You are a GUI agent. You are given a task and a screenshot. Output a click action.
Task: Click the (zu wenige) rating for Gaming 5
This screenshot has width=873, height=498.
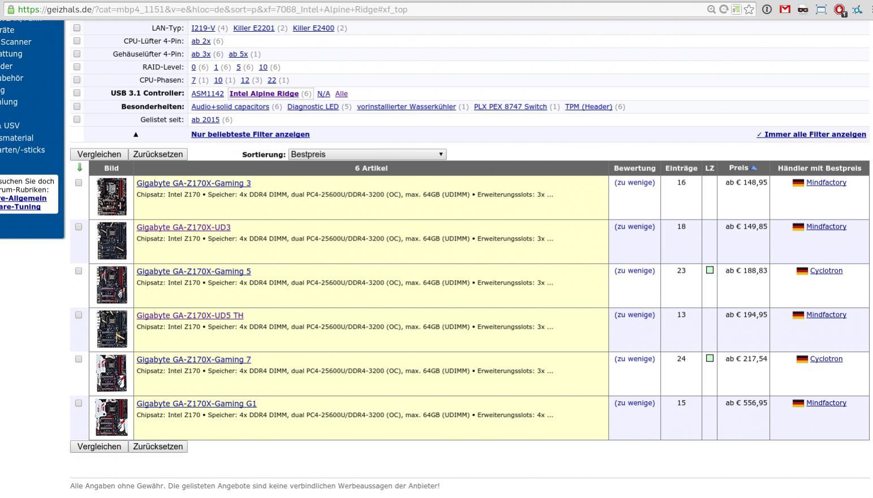pos(635,271)
